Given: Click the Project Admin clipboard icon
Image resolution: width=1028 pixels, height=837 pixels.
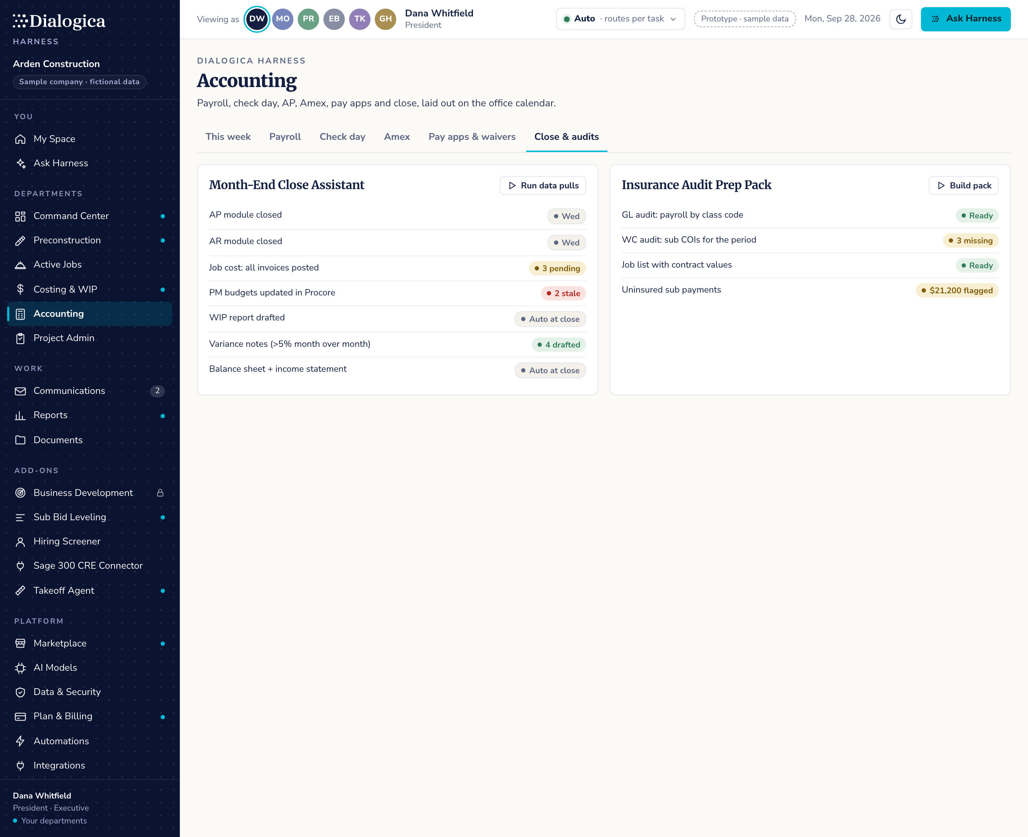Looking at the screenshot, I should point(20,339).
